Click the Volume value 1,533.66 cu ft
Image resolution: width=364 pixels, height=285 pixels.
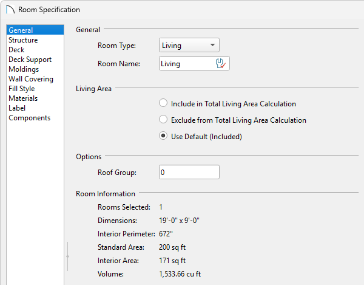(x=180, y=274)
